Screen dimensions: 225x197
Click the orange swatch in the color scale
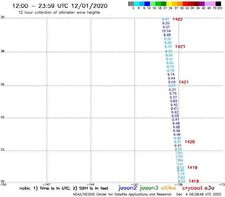click(180, 4)
